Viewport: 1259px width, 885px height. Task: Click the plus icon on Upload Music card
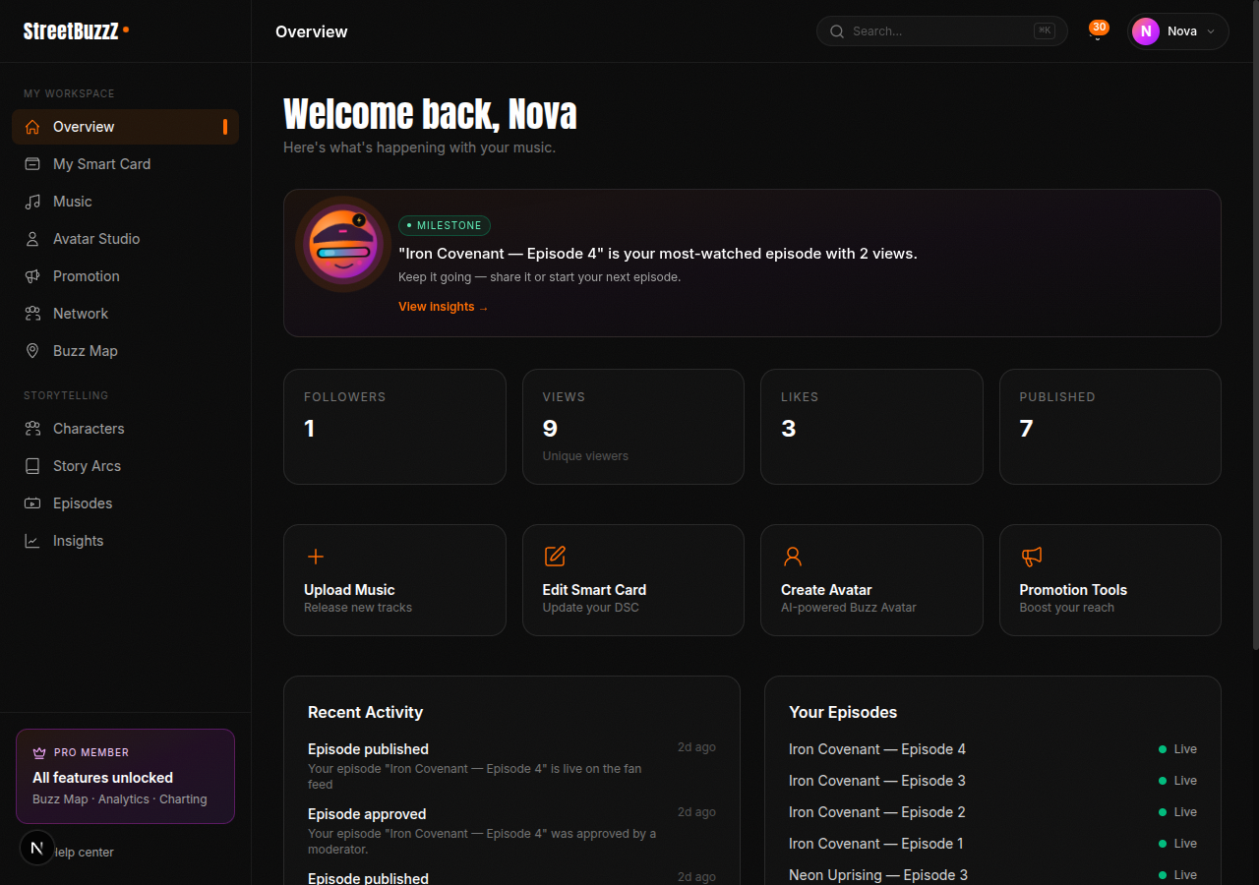click(x=316, y=557)
